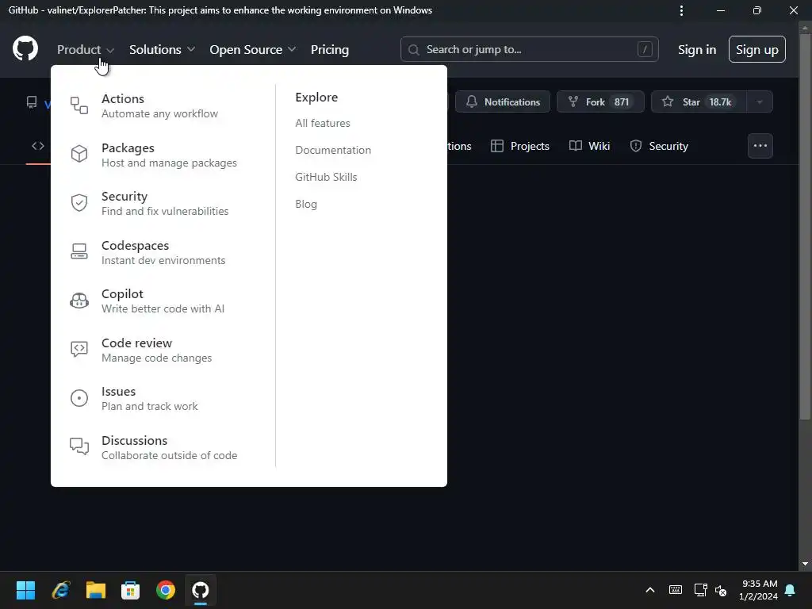Click the Discussions chat-bubbles icon
The image size is (812, 609).
79,446
